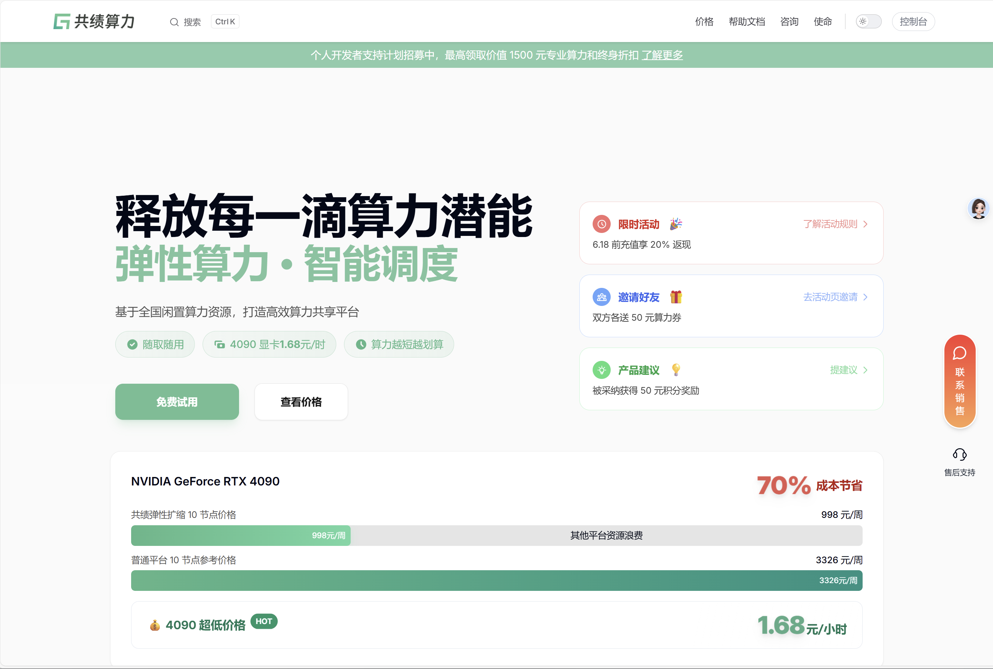Click the 搜索 search field
The image size is (993, 669).
click(x=192, y=22)
